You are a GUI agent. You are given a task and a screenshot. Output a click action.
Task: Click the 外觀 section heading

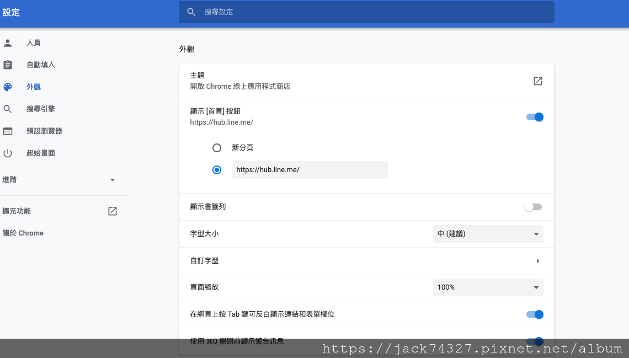point(186,49)
